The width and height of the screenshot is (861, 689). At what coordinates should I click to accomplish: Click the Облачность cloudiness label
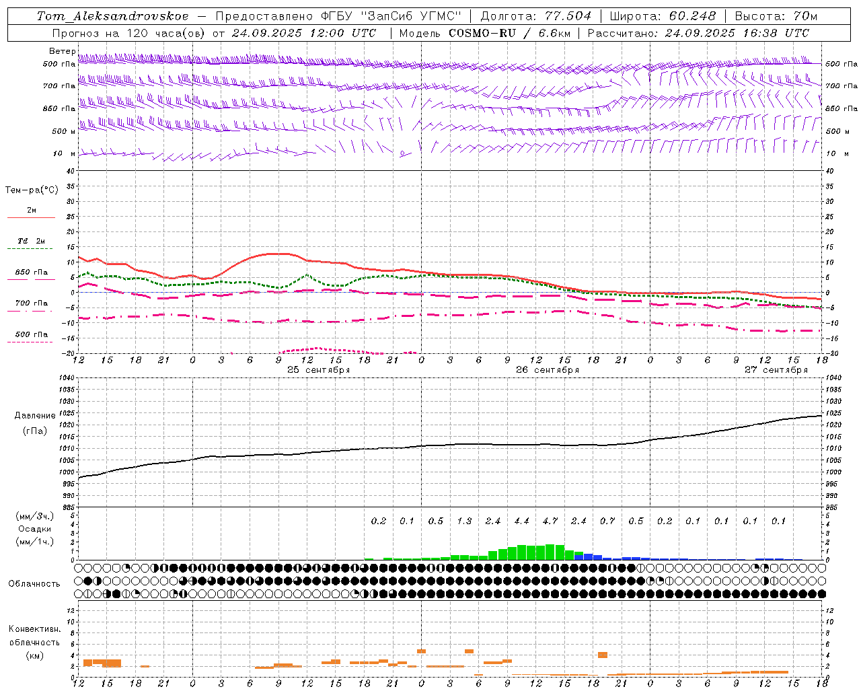(34, 584)
